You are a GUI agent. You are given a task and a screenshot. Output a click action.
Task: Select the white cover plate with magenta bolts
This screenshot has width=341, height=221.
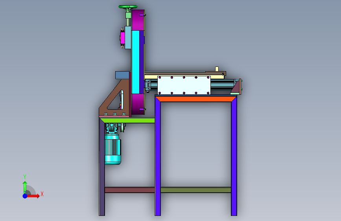point(184,85)
